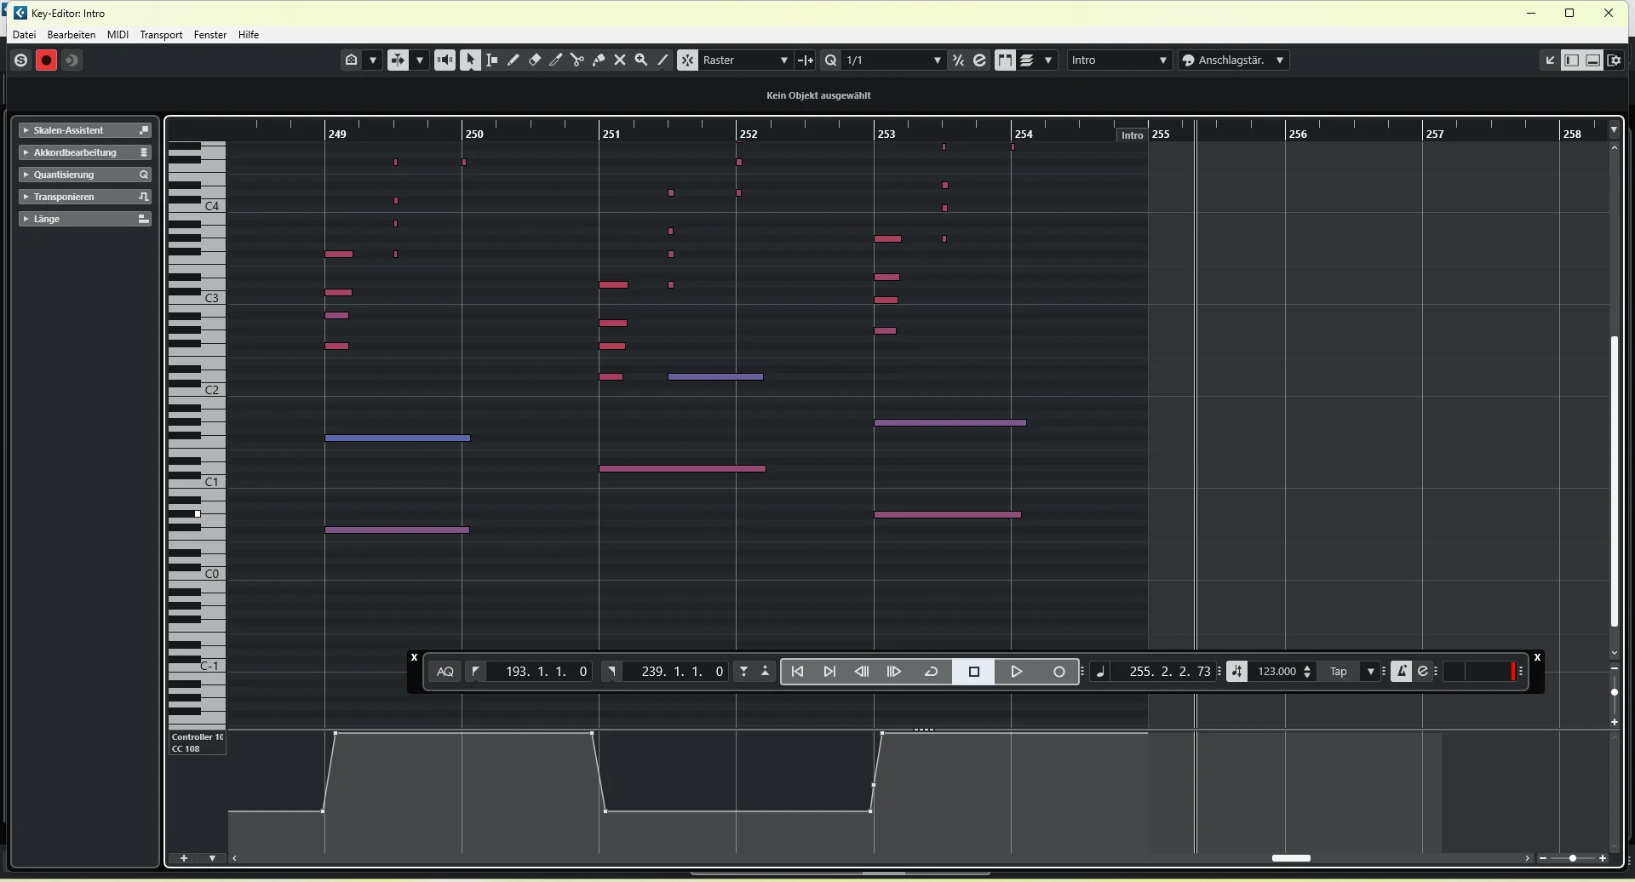Toggle the AQ auto-quantize button
The image size is (1635, 882).
[x=445, y=672]
